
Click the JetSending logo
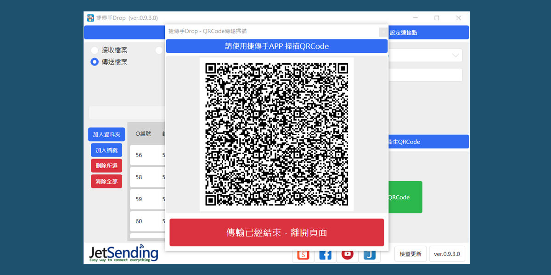124,253
